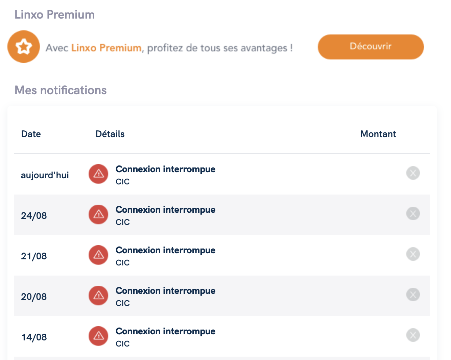Dismiss the 14/08 notification
Image resolution: width=451 pixels, height=360 pixels.
coord(413,335)
